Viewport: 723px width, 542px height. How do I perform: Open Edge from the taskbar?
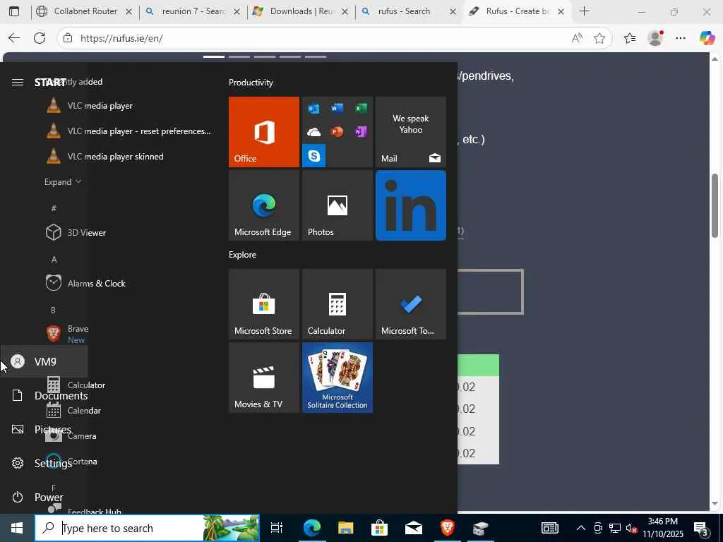click(311, 528)
